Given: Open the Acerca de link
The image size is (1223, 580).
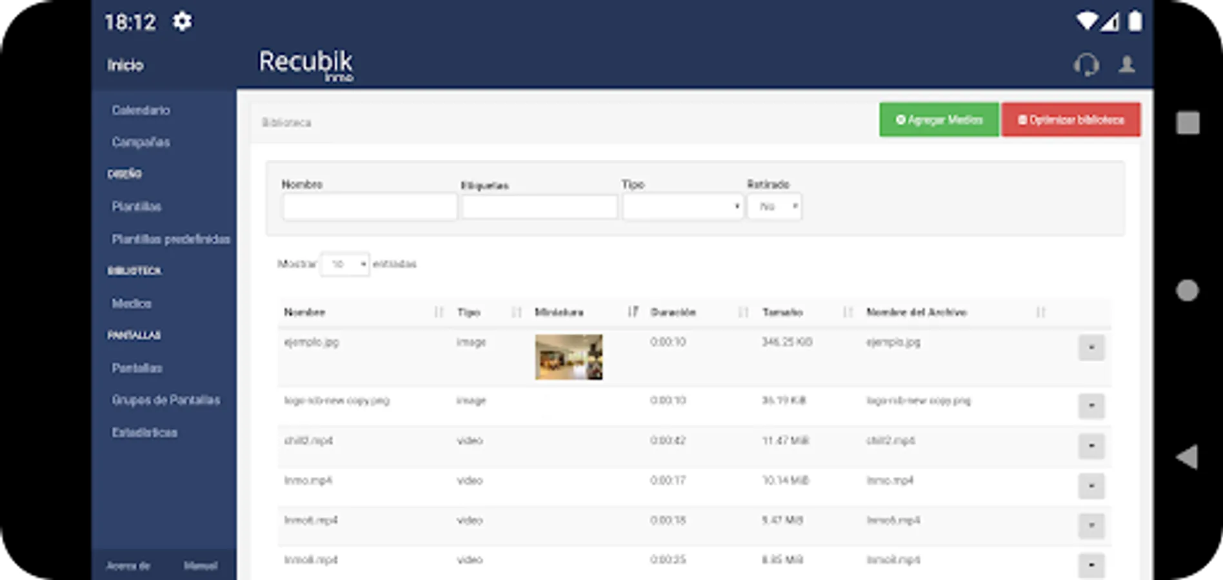Looking at the screenshot, I should 128,566.
